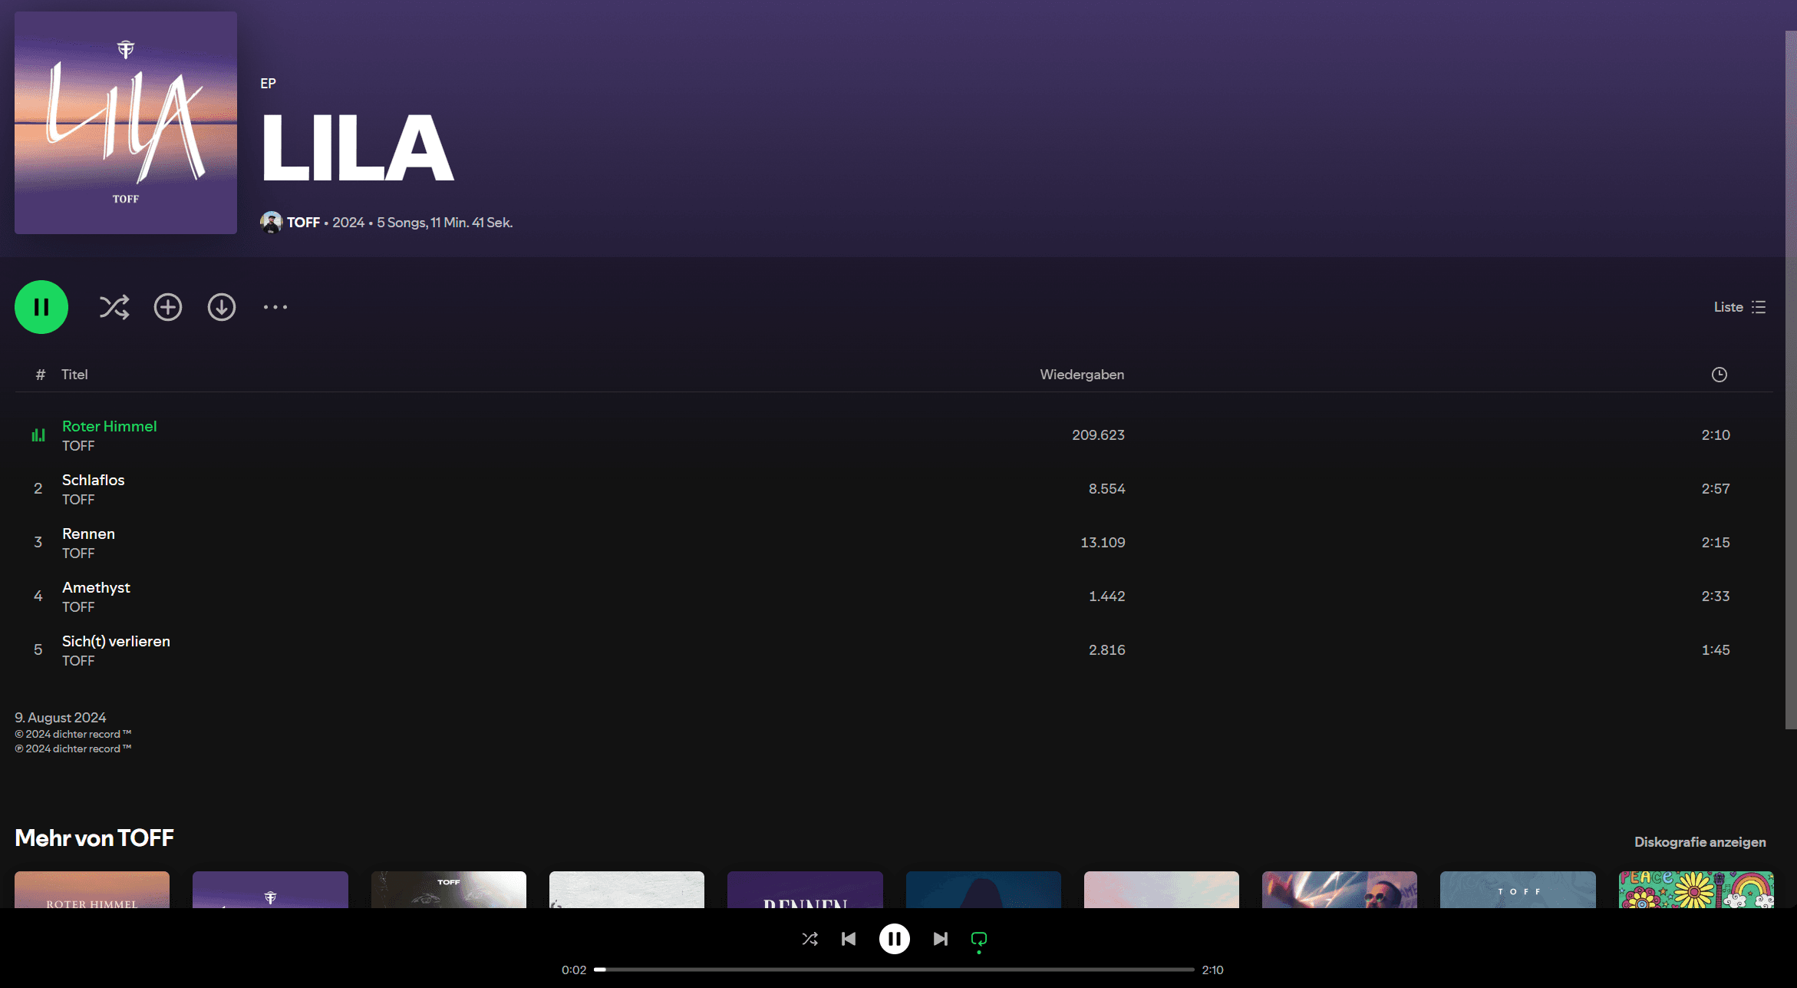
Task: Toggle shuffle in the bottom player bar
Action: click(x=810, y=939)
